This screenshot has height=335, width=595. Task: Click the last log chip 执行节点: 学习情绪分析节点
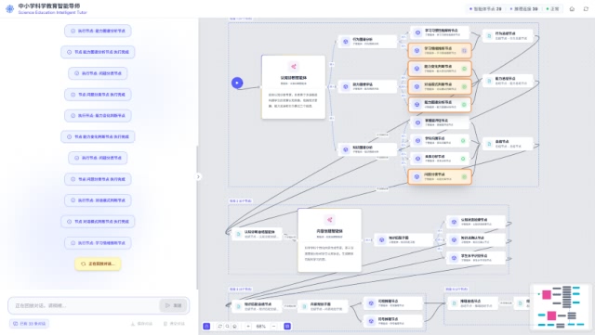click(98, 243)
